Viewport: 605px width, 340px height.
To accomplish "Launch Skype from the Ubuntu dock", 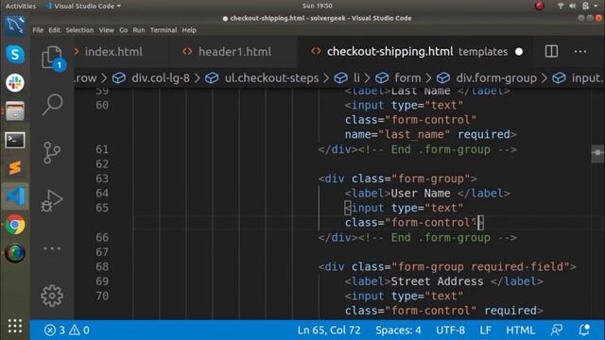I will 15,55.
